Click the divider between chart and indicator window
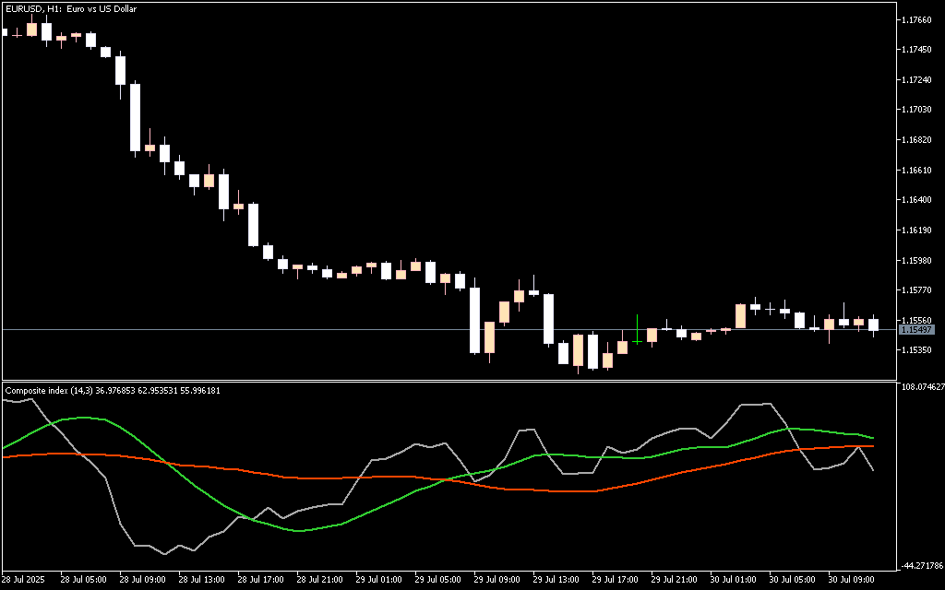The width and height of the screenshot is (945, 590). 449,381
